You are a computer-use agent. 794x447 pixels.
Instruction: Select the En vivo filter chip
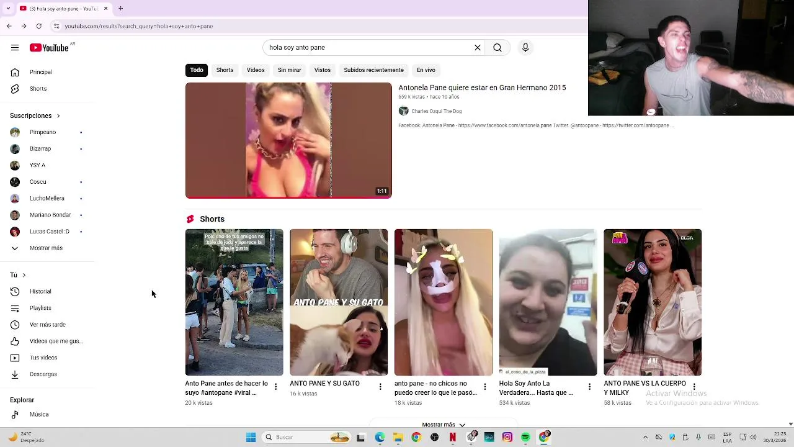(x=426, y=70)
